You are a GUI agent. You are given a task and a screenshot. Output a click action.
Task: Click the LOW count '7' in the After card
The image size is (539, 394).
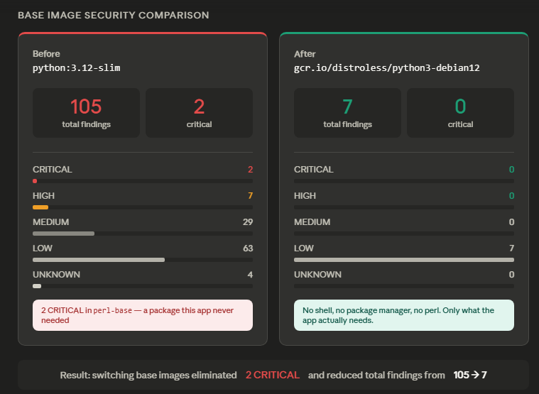click(x=511, y=248)
